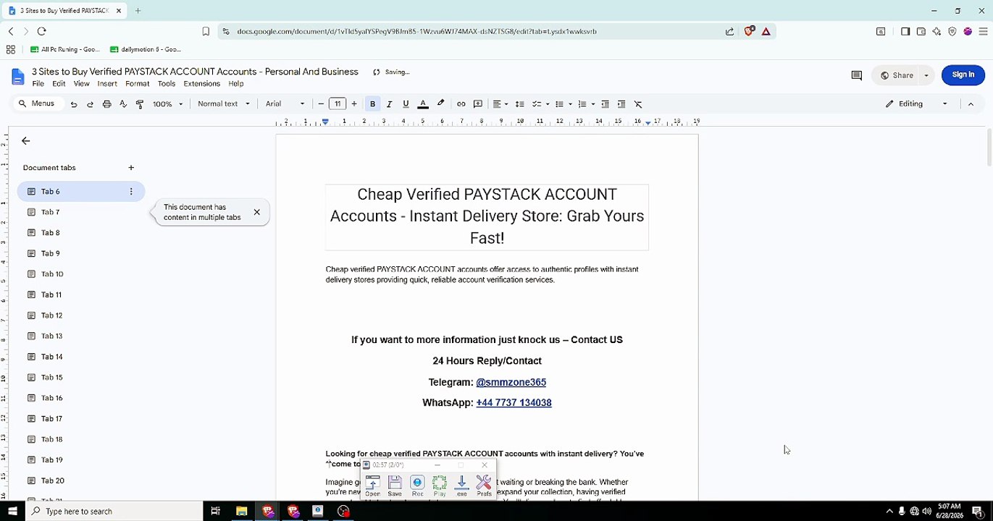Open the zoom level dropdown

point(168,104)
